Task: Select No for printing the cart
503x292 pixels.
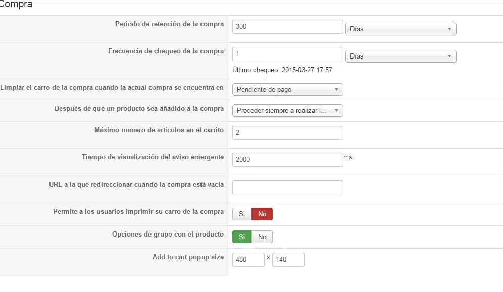Action: (262, 214)
